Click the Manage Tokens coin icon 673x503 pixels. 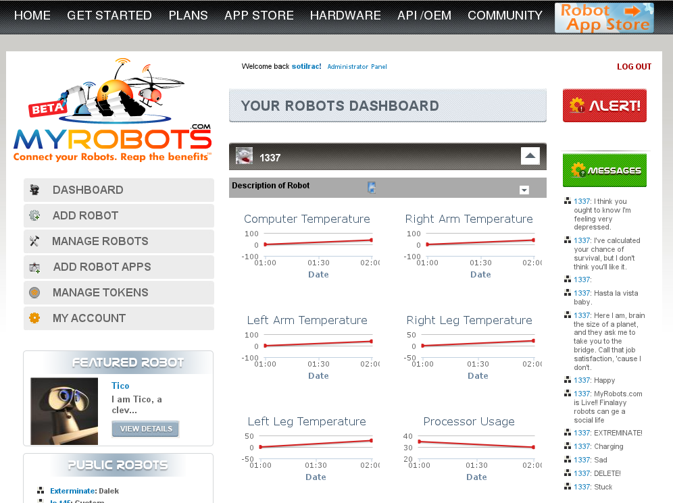(x=34, y=293)
